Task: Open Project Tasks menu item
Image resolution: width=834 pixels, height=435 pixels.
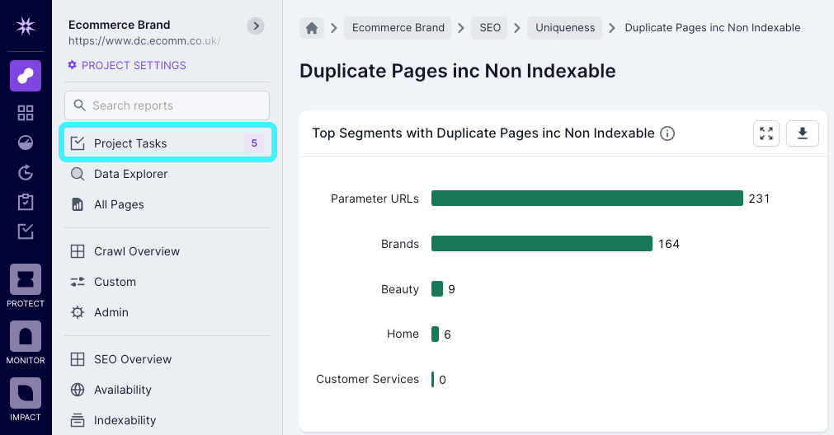Action: click(x=167, y=143)
